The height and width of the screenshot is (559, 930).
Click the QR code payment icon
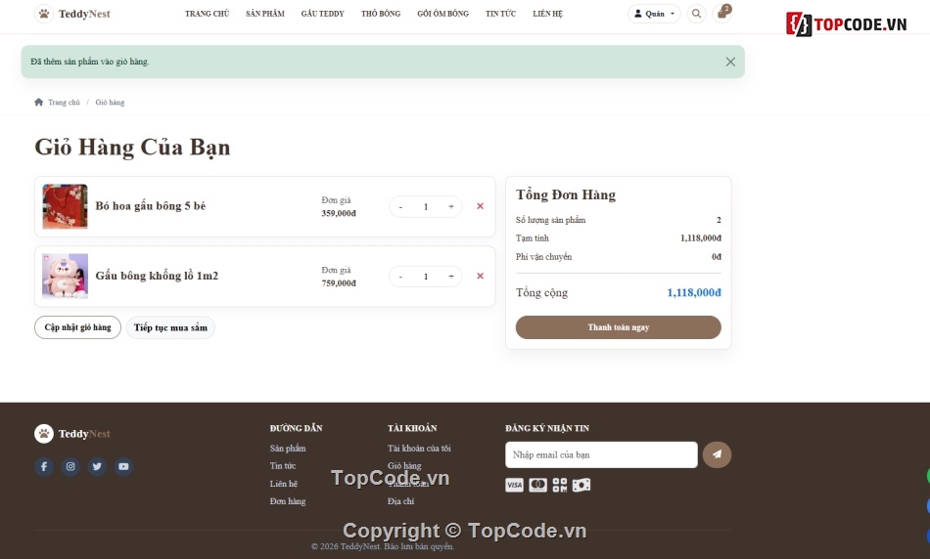click(560, 486)
